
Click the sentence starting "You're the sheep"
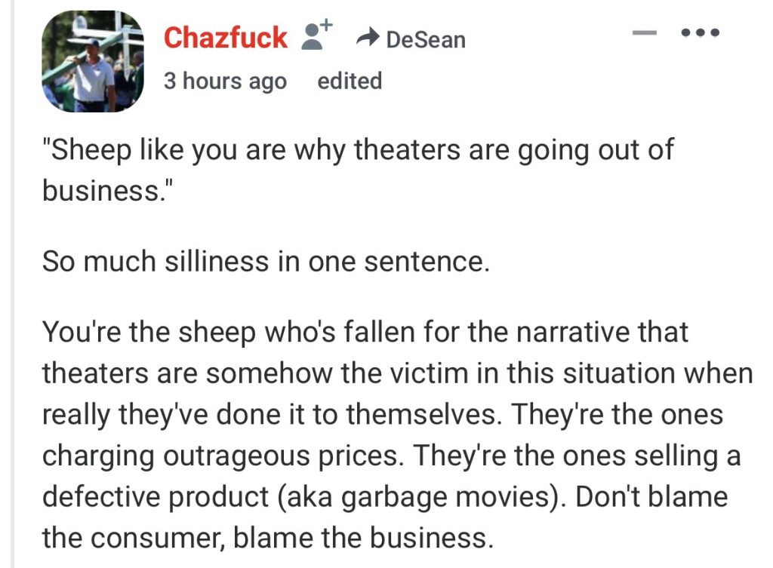365,332
